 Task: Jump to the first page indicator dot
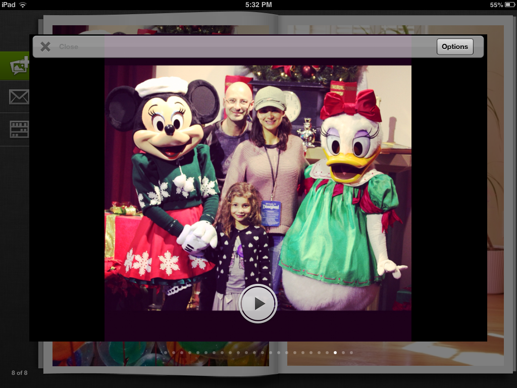click(x=165, y=353)
